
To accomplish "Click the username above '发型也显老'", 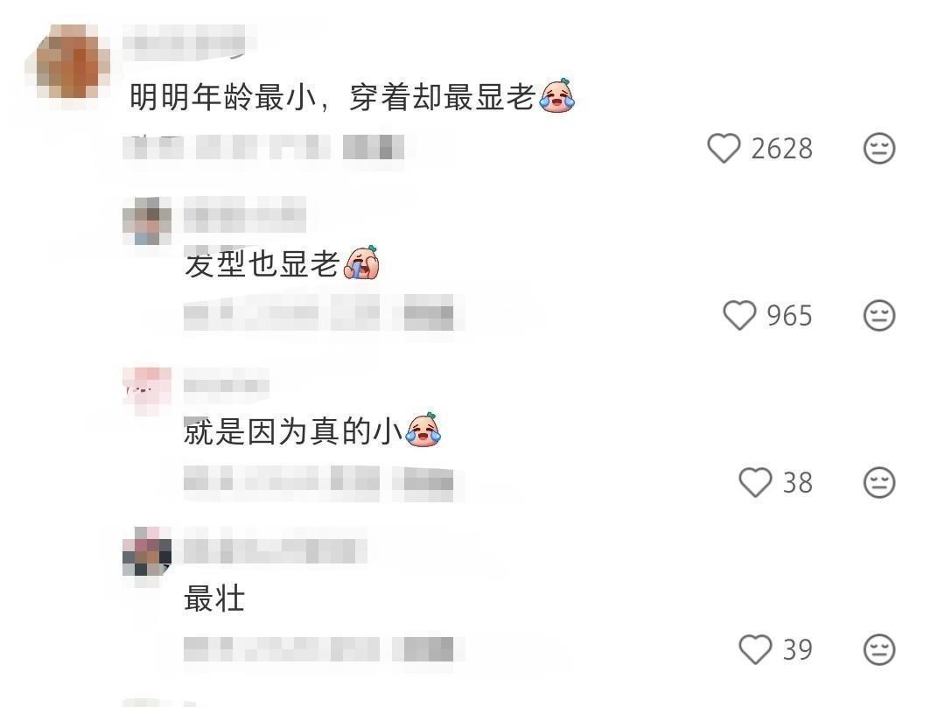I will click(244, 214).
